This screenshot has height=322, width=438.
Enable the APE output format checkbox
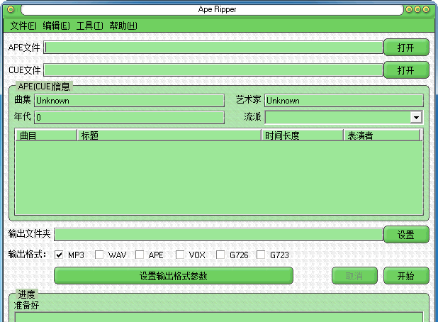click(140, 255)
